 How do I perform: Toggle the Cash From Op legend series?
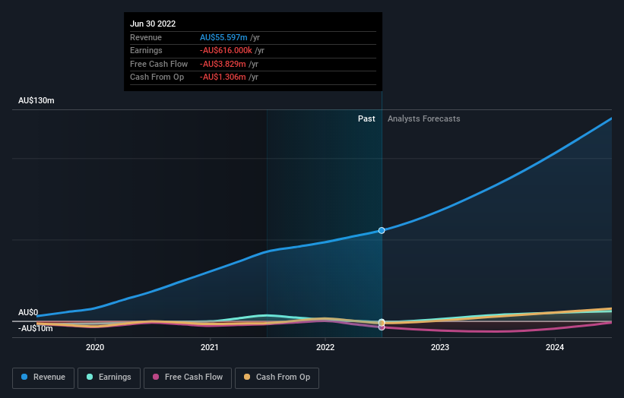[x=277, y=377]
